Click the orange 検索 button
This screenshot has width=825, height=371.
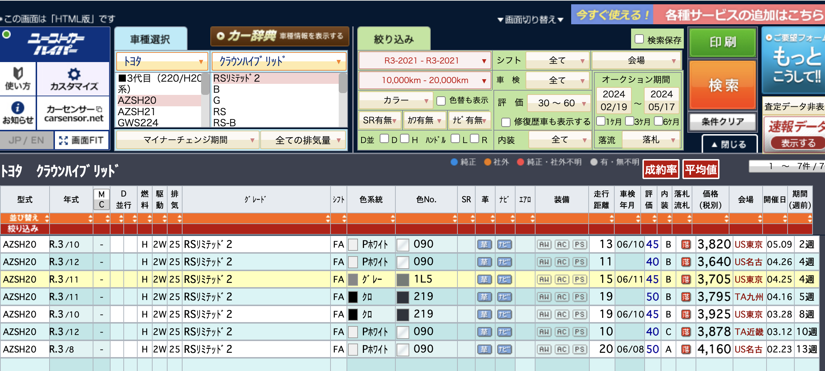tap(723, 85)
